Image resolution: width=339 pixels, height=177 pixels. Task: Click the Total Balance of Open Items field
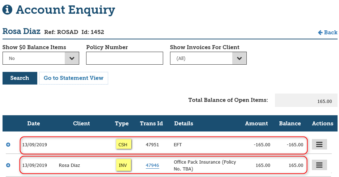coord(306,101)
